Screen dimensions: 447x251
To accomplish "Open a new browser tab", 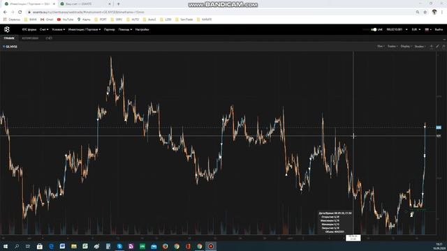I will click(119, 4).
